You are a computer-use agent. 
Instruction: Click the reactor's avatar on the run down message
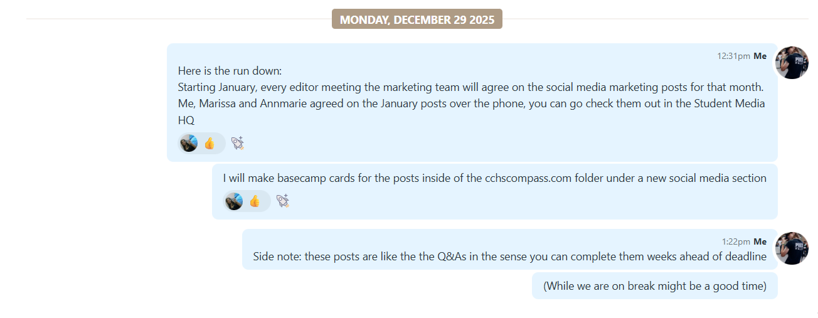click(189, 144)
